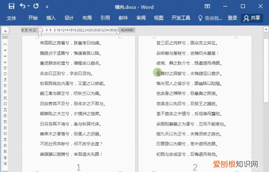The width and height of the screenshot is (269, 172).
Task: Click the line 忽奔走以先后兮
Action: point(187,104)
